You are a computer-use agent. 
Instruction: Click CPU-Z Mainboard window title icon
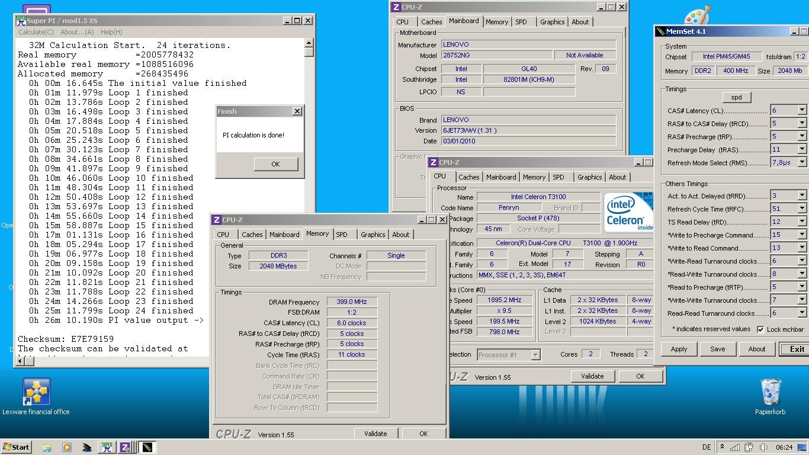point(396,7)
